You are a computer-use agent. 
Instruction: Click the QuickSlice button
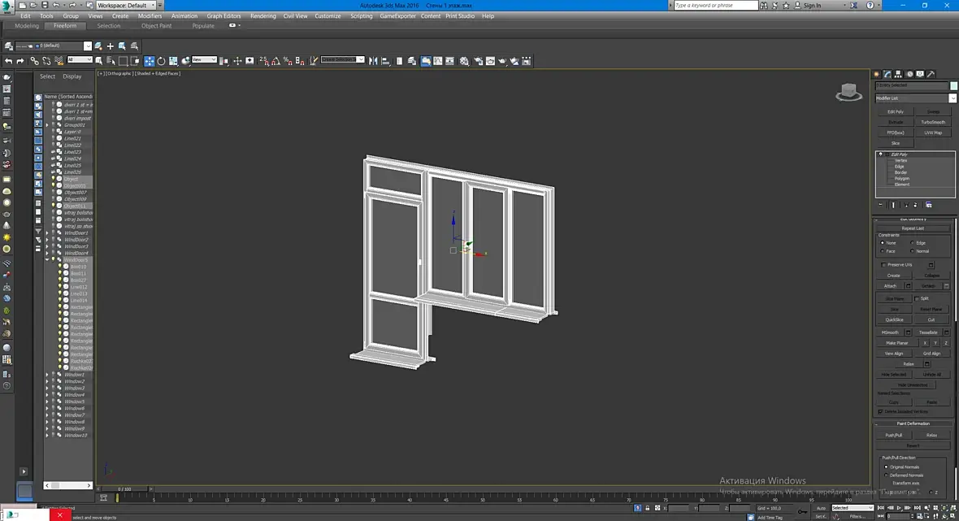894,319
